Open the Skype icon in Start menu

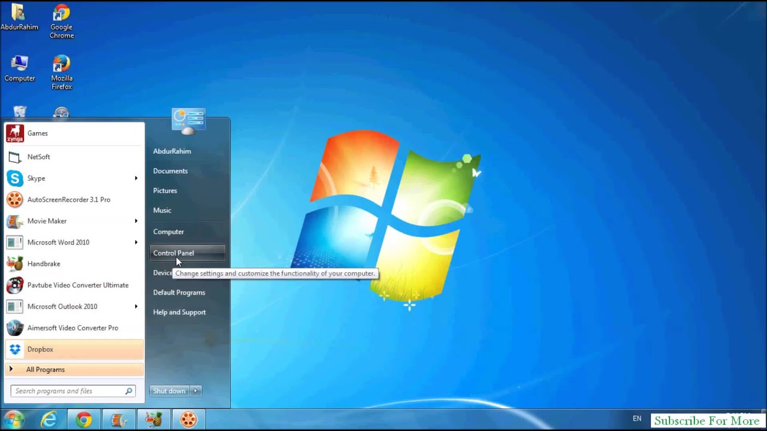point(15,178)
